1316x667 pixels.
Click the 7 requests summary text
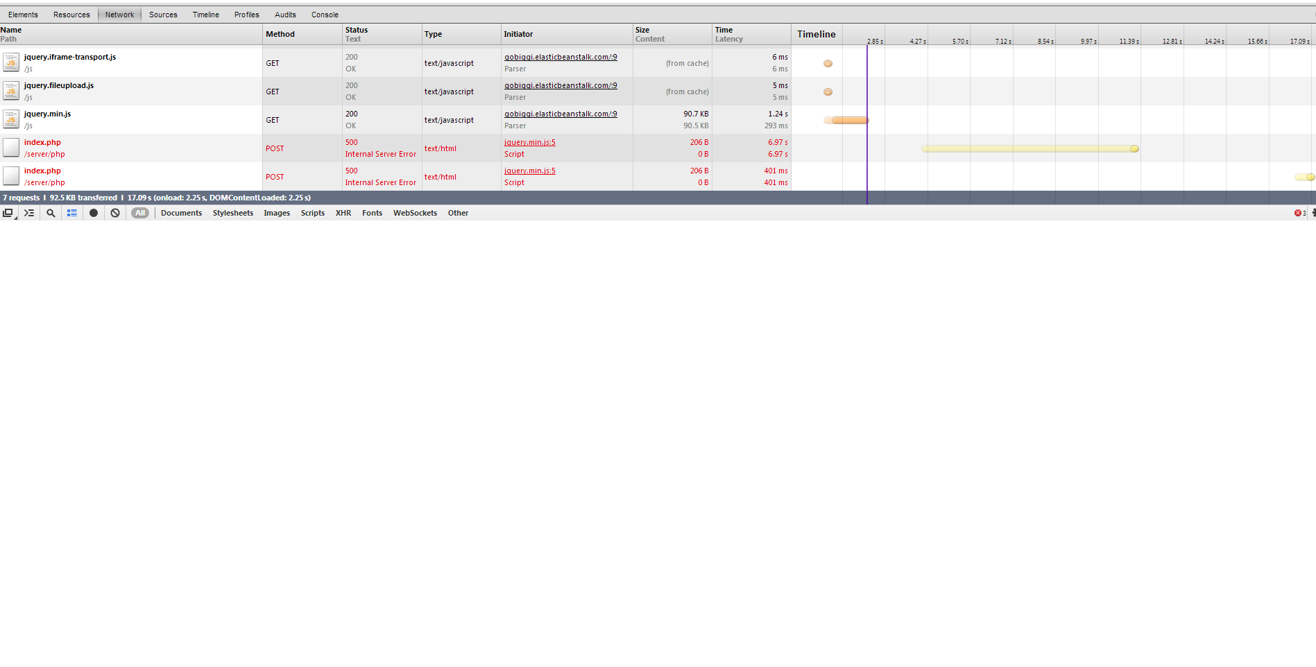pos(21,198)
